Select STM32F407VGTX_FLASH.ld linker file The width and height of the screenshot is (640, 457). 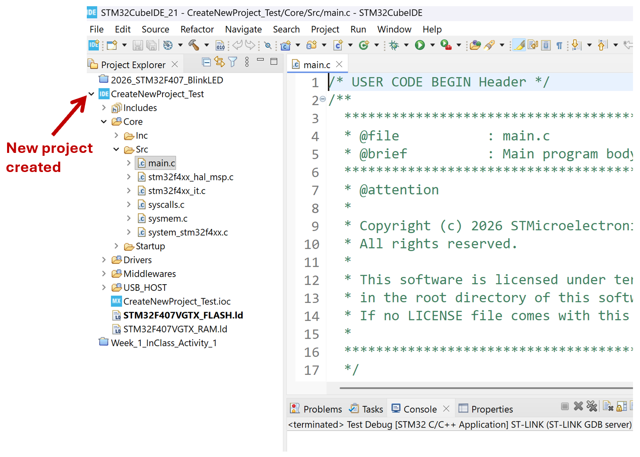click(x=178, y=315)
